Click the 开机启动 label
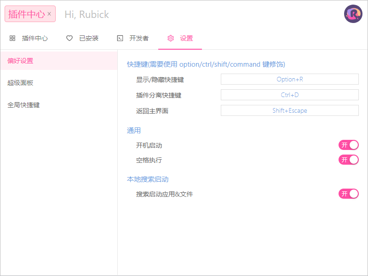368x276 pixels. (149, 145)
